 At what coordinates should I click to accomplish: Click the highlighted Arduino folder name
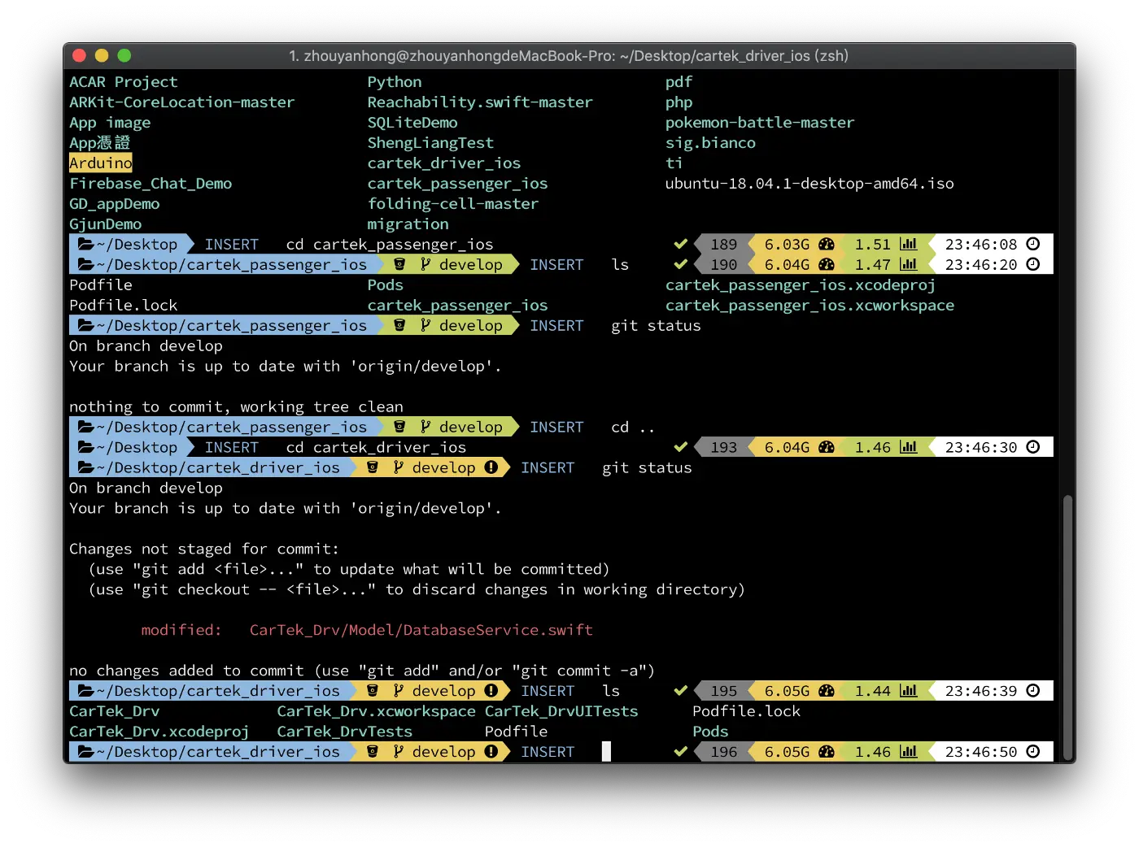[101, 163]
